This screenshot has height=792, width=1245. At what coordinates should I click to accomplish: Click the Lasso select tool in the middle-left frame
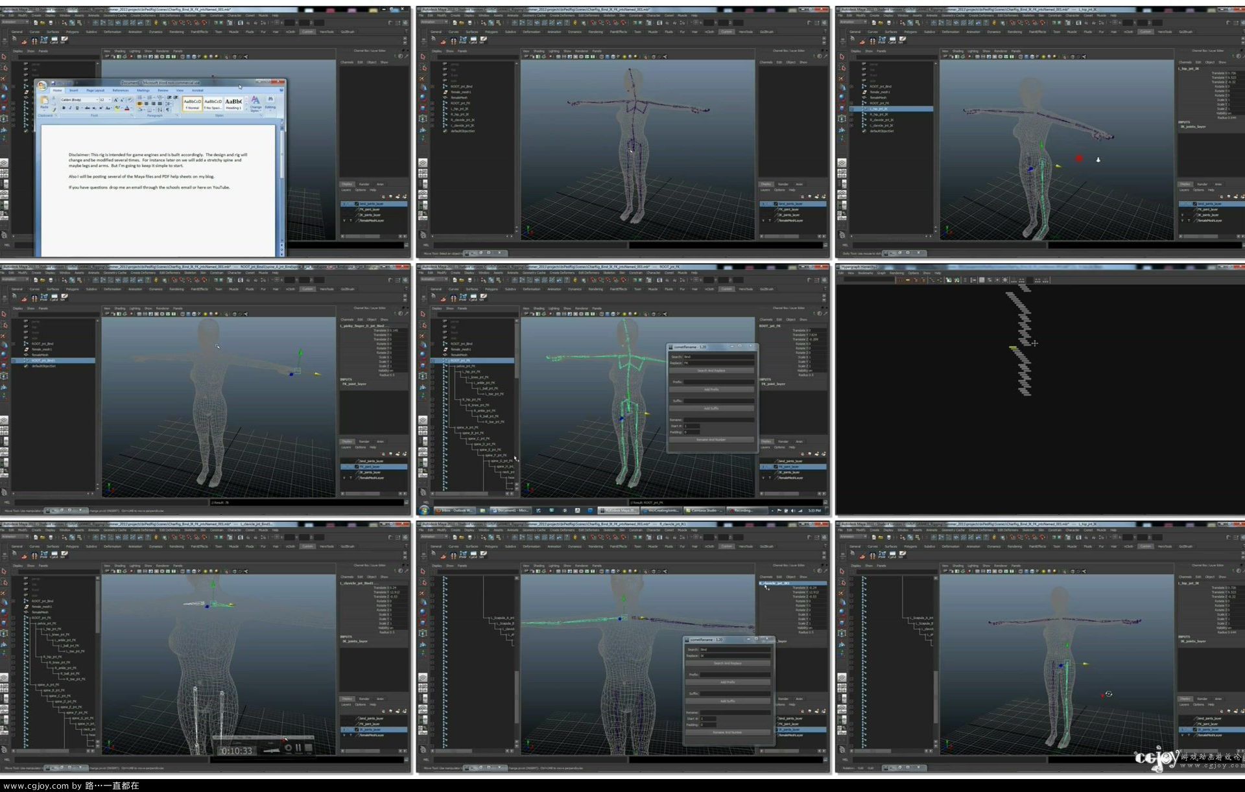point(4,325)
